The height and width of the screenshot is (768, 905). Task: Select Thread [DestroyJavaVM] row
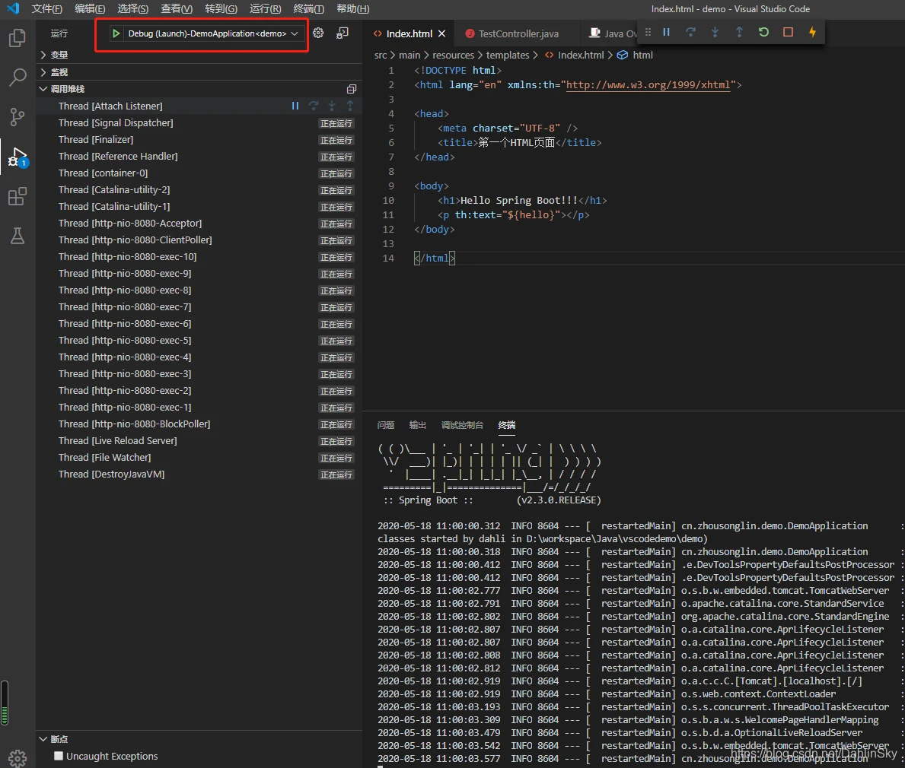pos(199,474)
